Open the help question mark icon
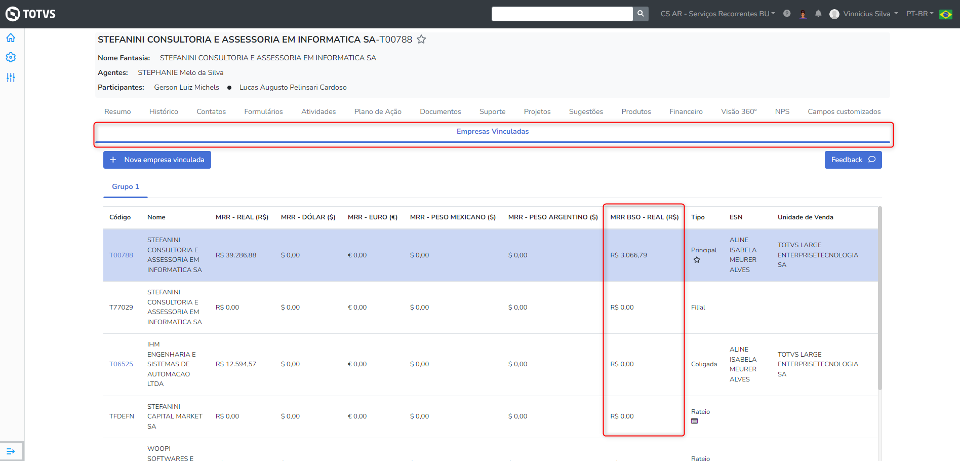The height and width of the screenshot is (461, 960). pyautogui.click(x=787, y=14)
